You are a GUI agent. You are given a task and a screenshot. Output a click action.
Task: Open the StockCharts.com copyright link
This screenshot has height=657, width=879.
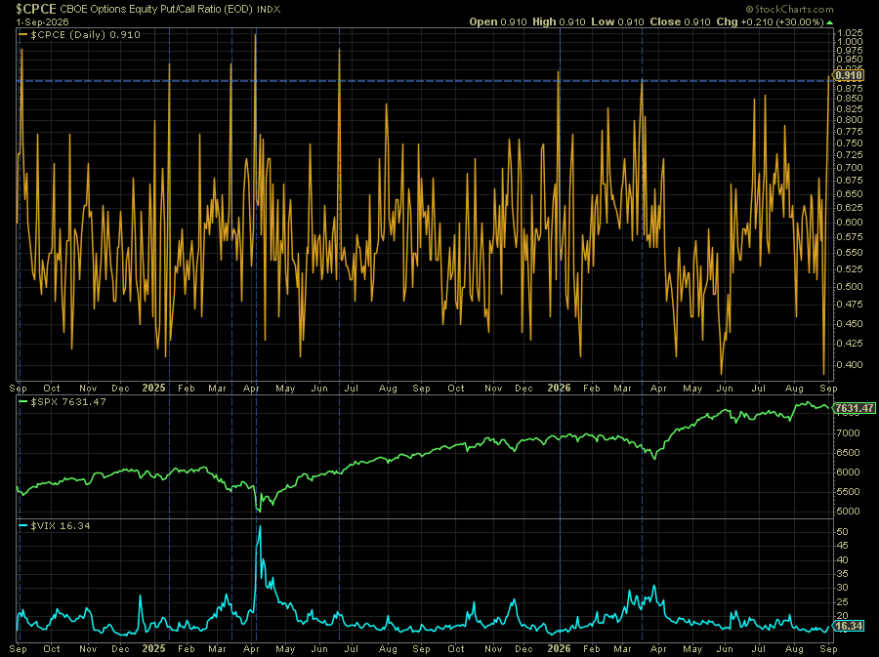[x=789, y=9]
